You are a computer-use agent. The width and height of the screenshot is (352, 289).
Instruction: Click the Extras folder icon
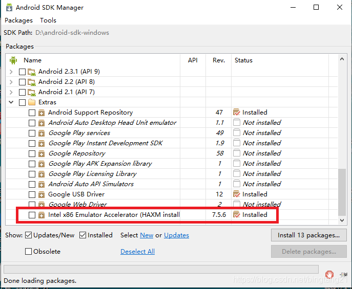pos(32,102)
